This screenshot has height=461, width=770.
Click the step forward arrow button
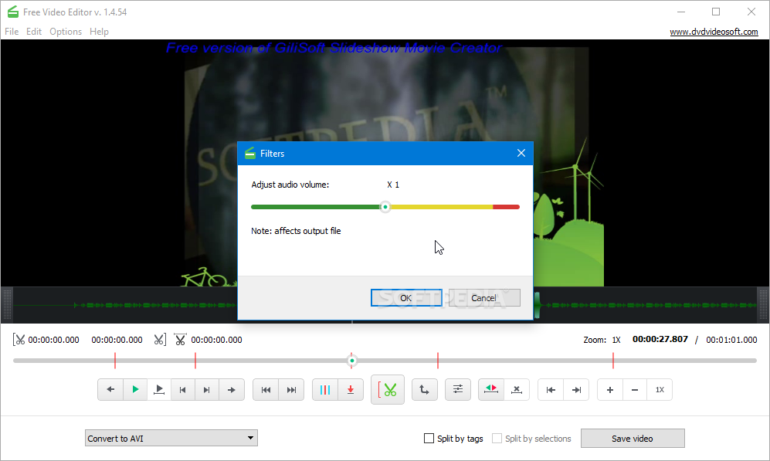[x=231, y=390]
